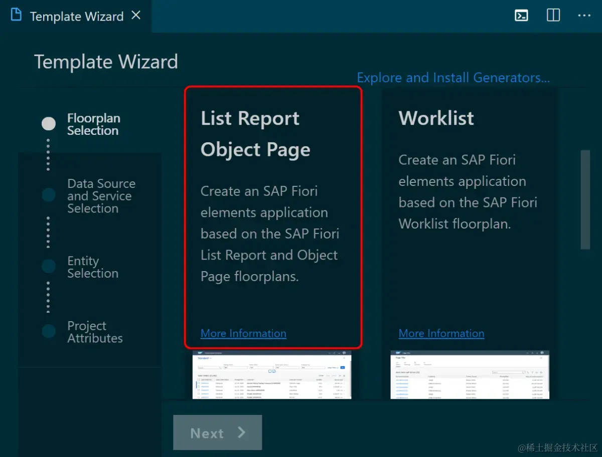This screenshot has width=602, height=457.
Task: Click the Template Wizard file icon
Action: (16, 15)
